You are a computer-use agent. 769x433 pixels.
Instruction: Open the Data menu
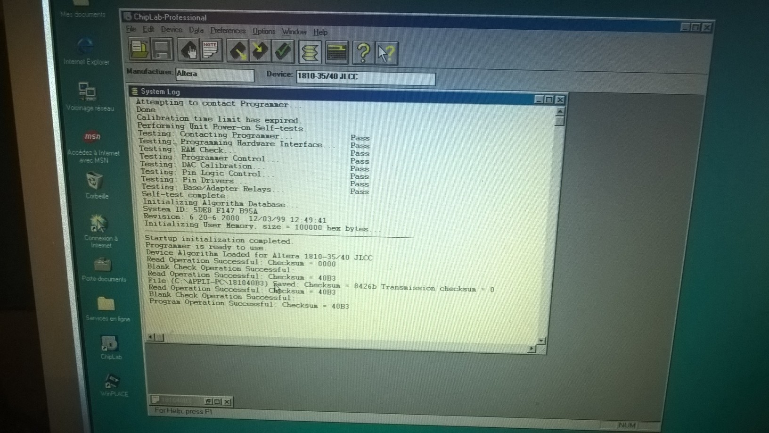196,30
